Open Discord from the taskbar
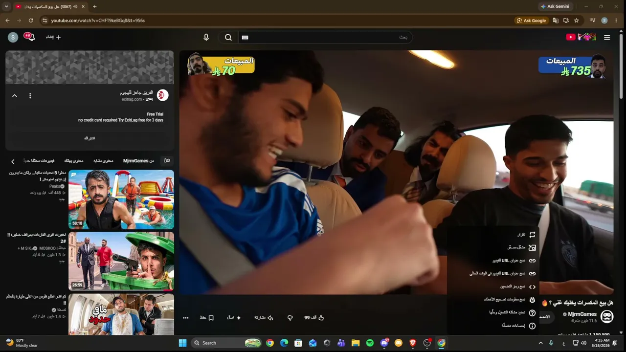The height and width of the screenshot is (352, 626). 384,343
